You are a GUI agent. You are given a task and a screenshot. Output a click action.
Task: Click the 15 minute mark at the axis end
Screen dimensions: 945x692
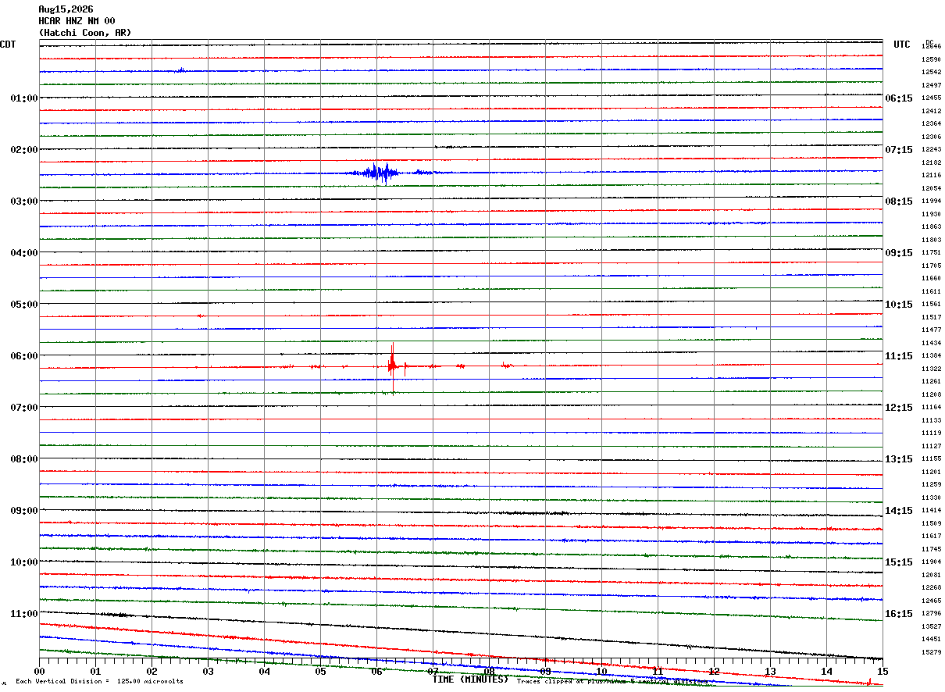(x=883, y=671)
